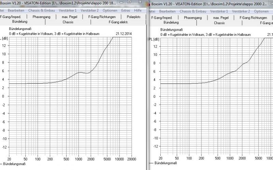Click Kugelstrahler description line in right chart
This screenshot has height=170, width=273.
205,35
